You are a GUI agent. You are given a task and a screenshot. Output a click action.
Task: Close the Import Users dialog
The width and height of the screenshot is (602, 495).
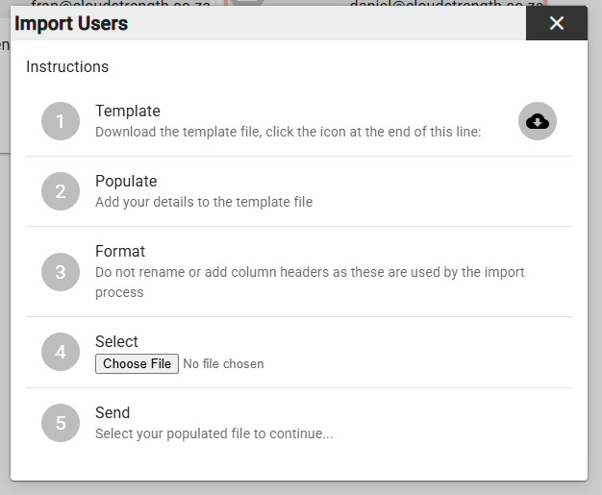[557, 23]
